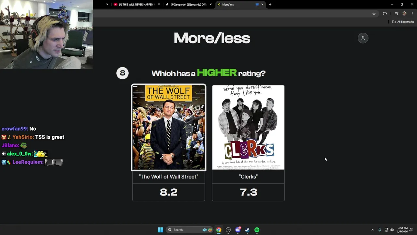This screenshot has height=235, width=417.
Task: Open the Windows Start menu
Action: pos(160,230)
